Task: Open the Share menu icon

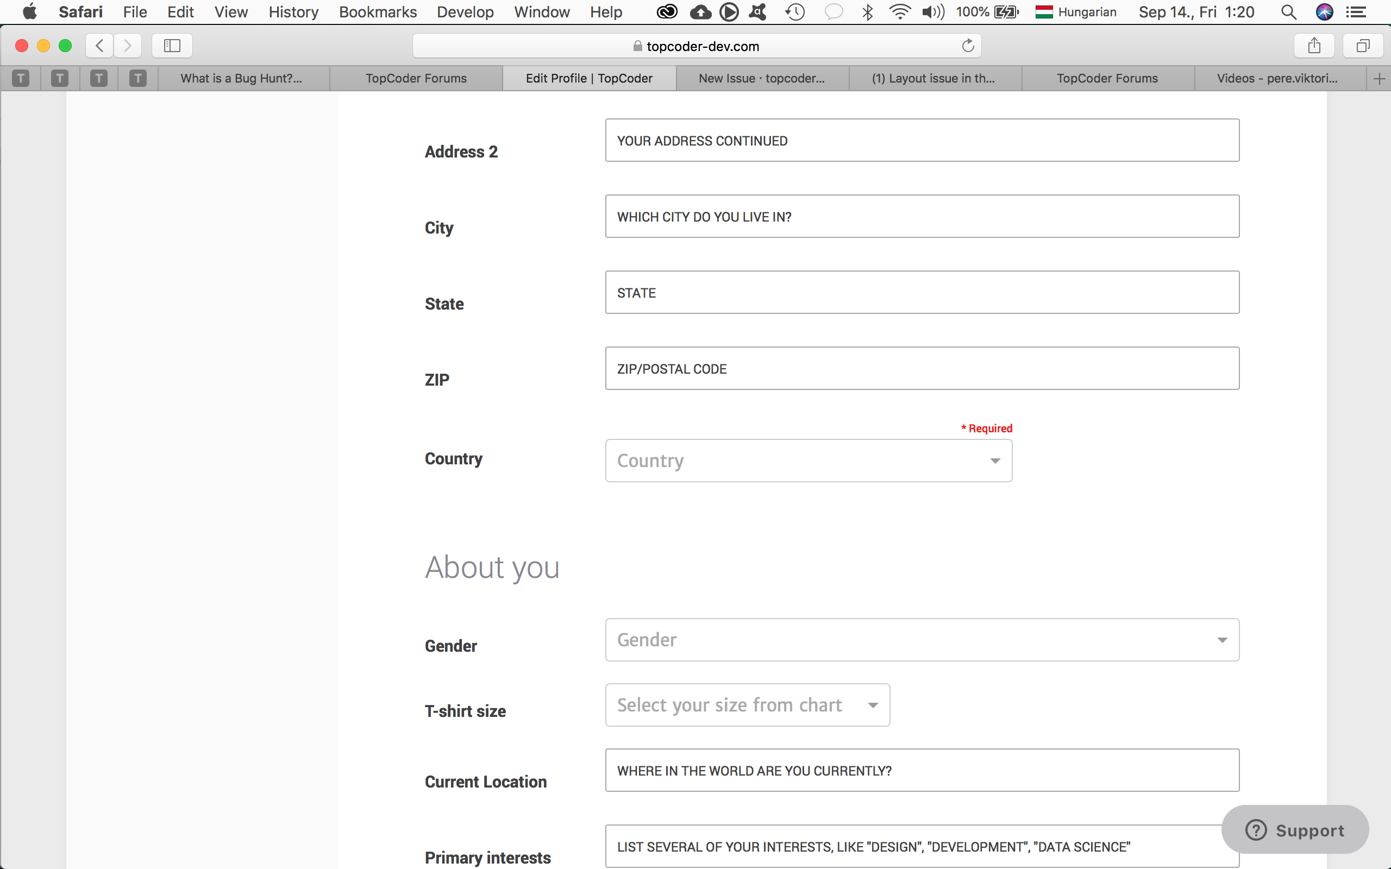Action: (x=1314, y=46)
